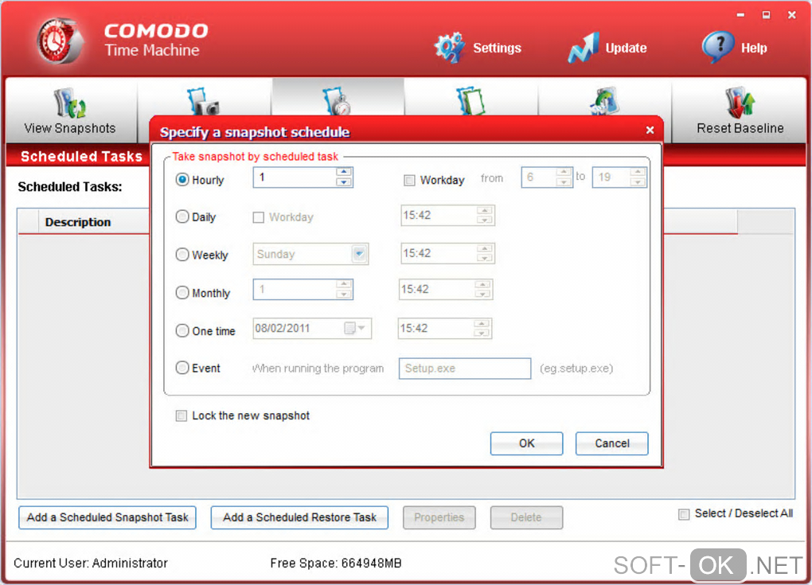
Task: Select the Hourly radio option
Action: click(x=182, y=180)
